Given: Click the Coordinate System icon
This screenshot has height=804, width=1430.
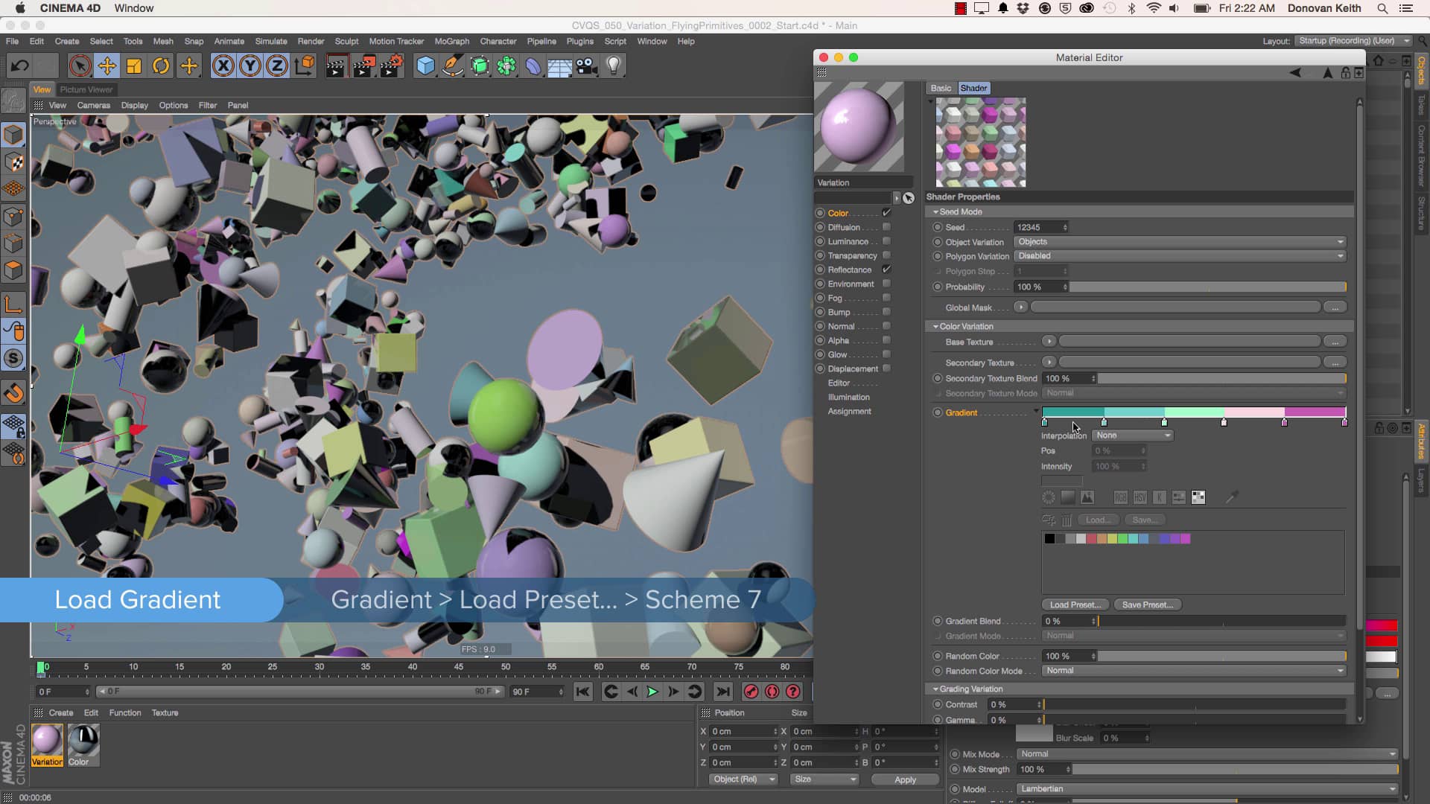Looking at the screenshot, I should point(305,66).
